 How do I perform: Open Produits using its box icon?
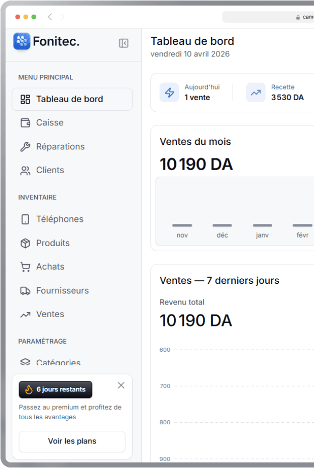(x=26, y=243)
